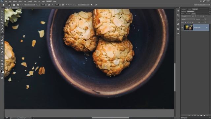Click the Background layer lock icon

tap(207, 27)
